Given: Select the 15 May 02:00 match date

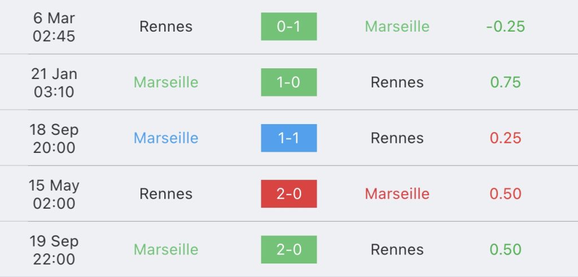Looking at the screenshot, I should tap(54, 194).
